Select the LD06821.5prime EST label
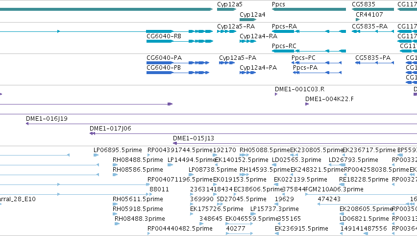This screenshot has width=417, height=236. pyautogui.click(x=364, y=219)
